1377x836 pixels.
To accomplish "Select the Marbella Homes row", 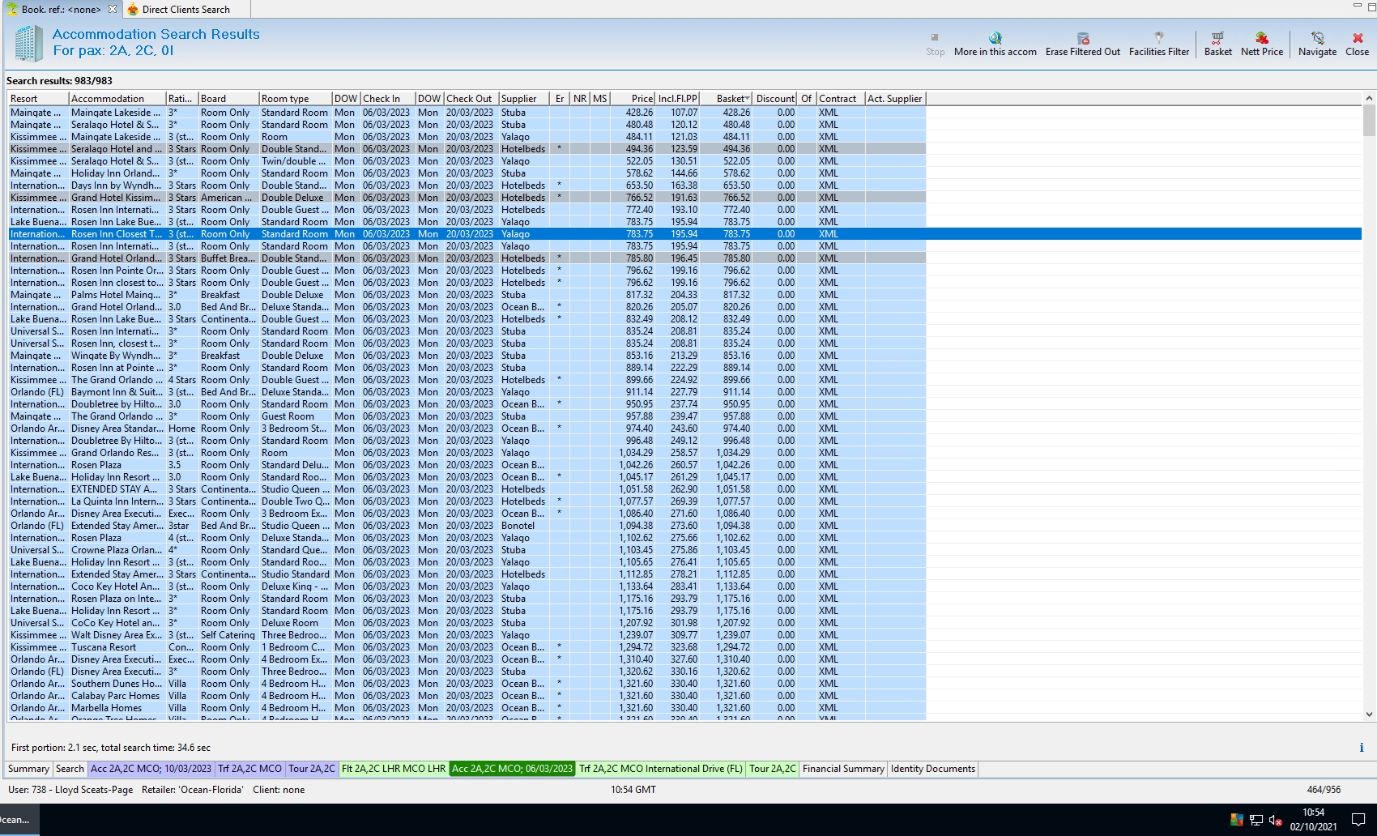I will pos(467,708).
